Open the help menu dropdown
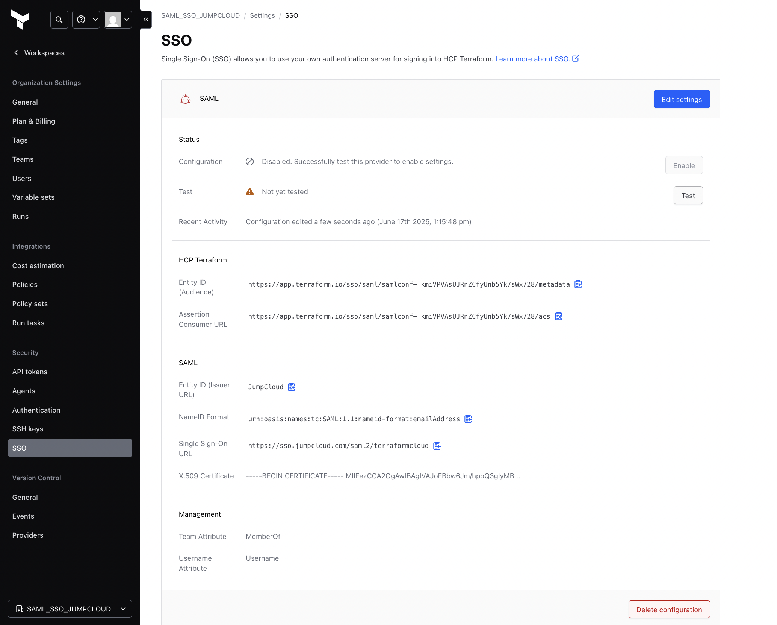 coord(86,20)
